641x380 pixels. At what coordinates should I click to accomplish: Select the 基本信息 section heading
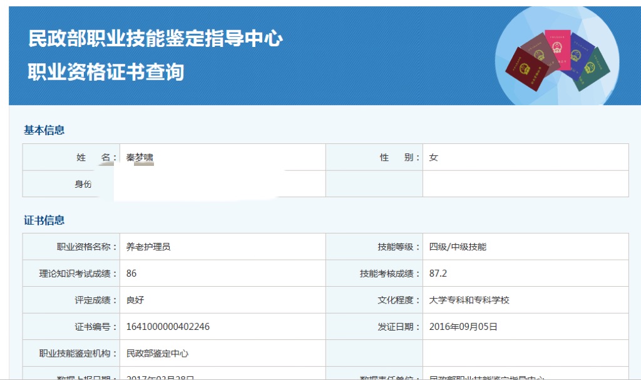pyautogui.click(x=44, y=130)
